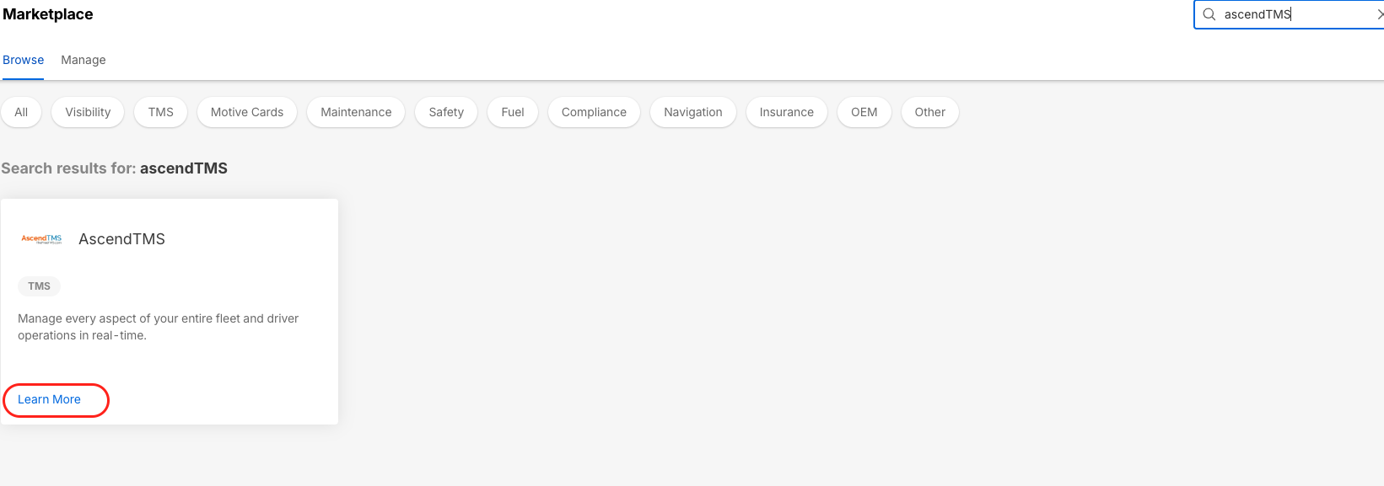Click the AscendTMS logo thumbnail
This screenshot has height=486, width=1384.
click(41, 239)
